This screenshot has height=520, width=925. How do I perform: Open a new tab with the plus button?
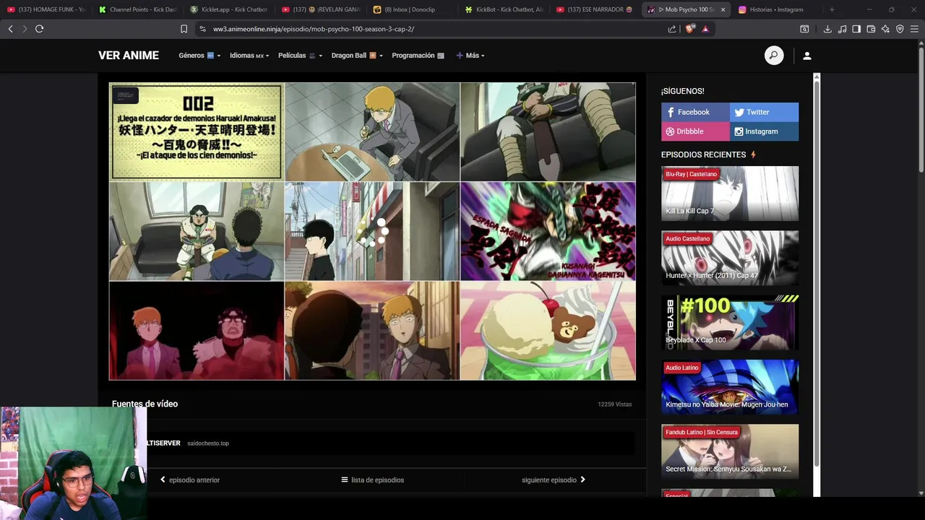click(x=832, y=9)
